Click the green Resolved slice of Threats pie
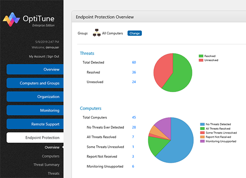246x178 pixels. [x=180, y=75]
